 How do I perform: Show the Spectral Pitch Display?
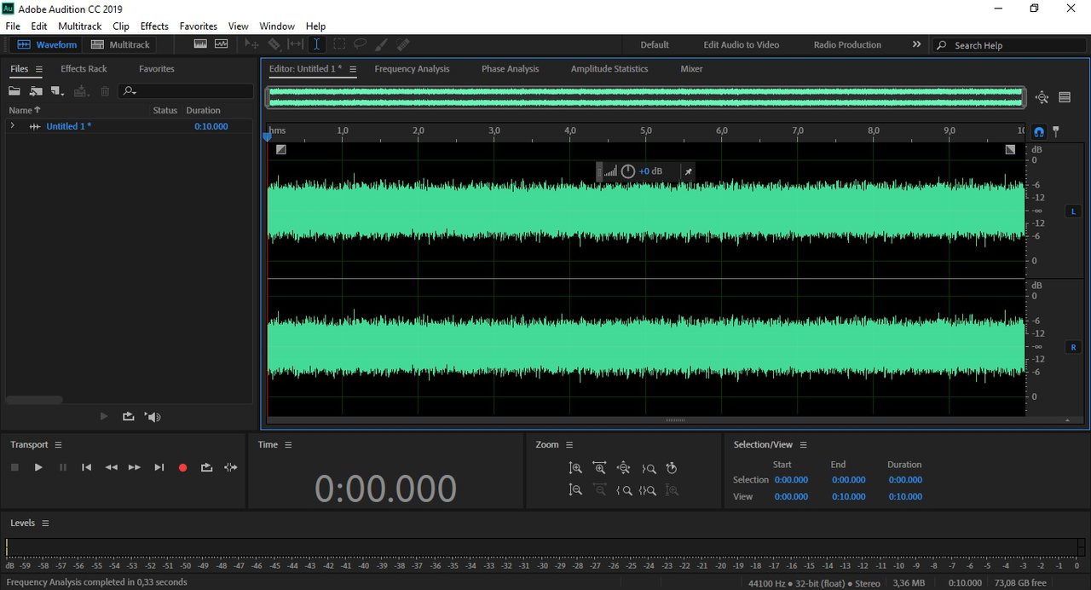tap(221, 44)
